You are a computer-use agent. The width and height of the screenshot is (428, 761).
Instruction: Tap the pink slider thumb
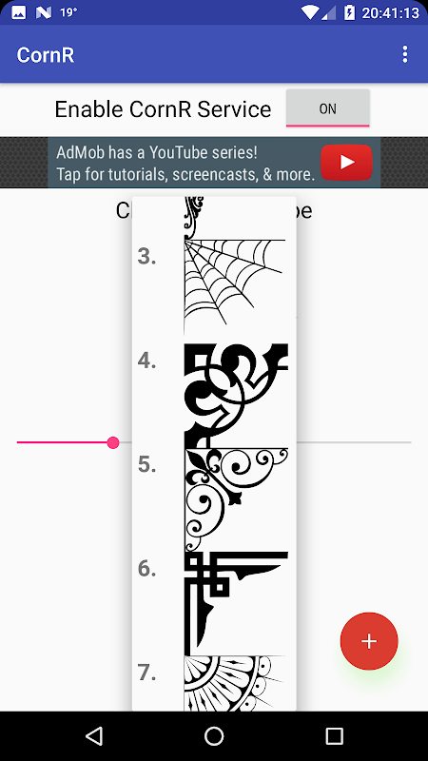(113, 442)
